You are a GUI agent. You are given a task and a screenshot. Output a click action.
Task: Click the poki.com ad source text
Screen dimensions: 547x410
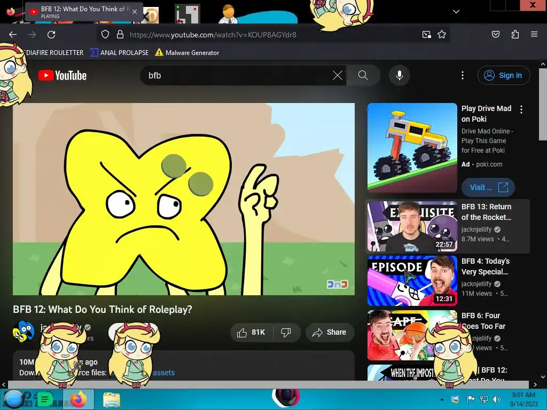point(489,164)
